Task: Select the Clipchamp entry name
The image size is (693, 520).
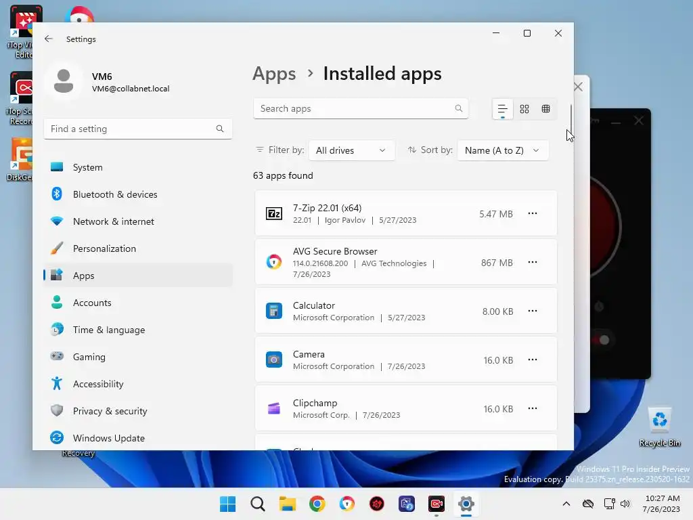Action: pos(315,403)
